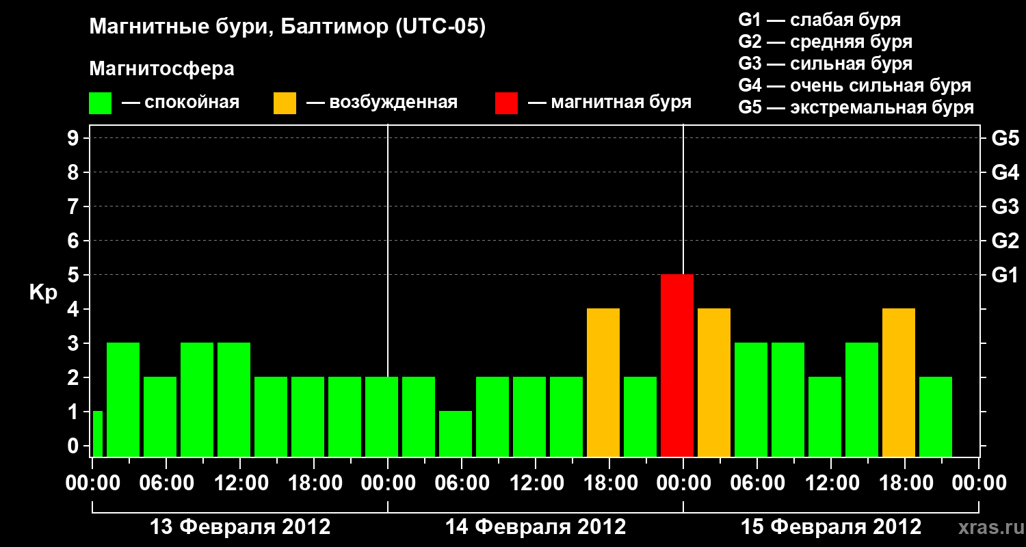Click the 'G1' right axis label

pyautogui.click(x=1005, y=275)
